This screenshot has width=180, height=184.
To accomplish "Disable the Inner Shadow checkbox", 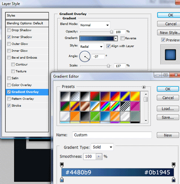I will (9, 37).
